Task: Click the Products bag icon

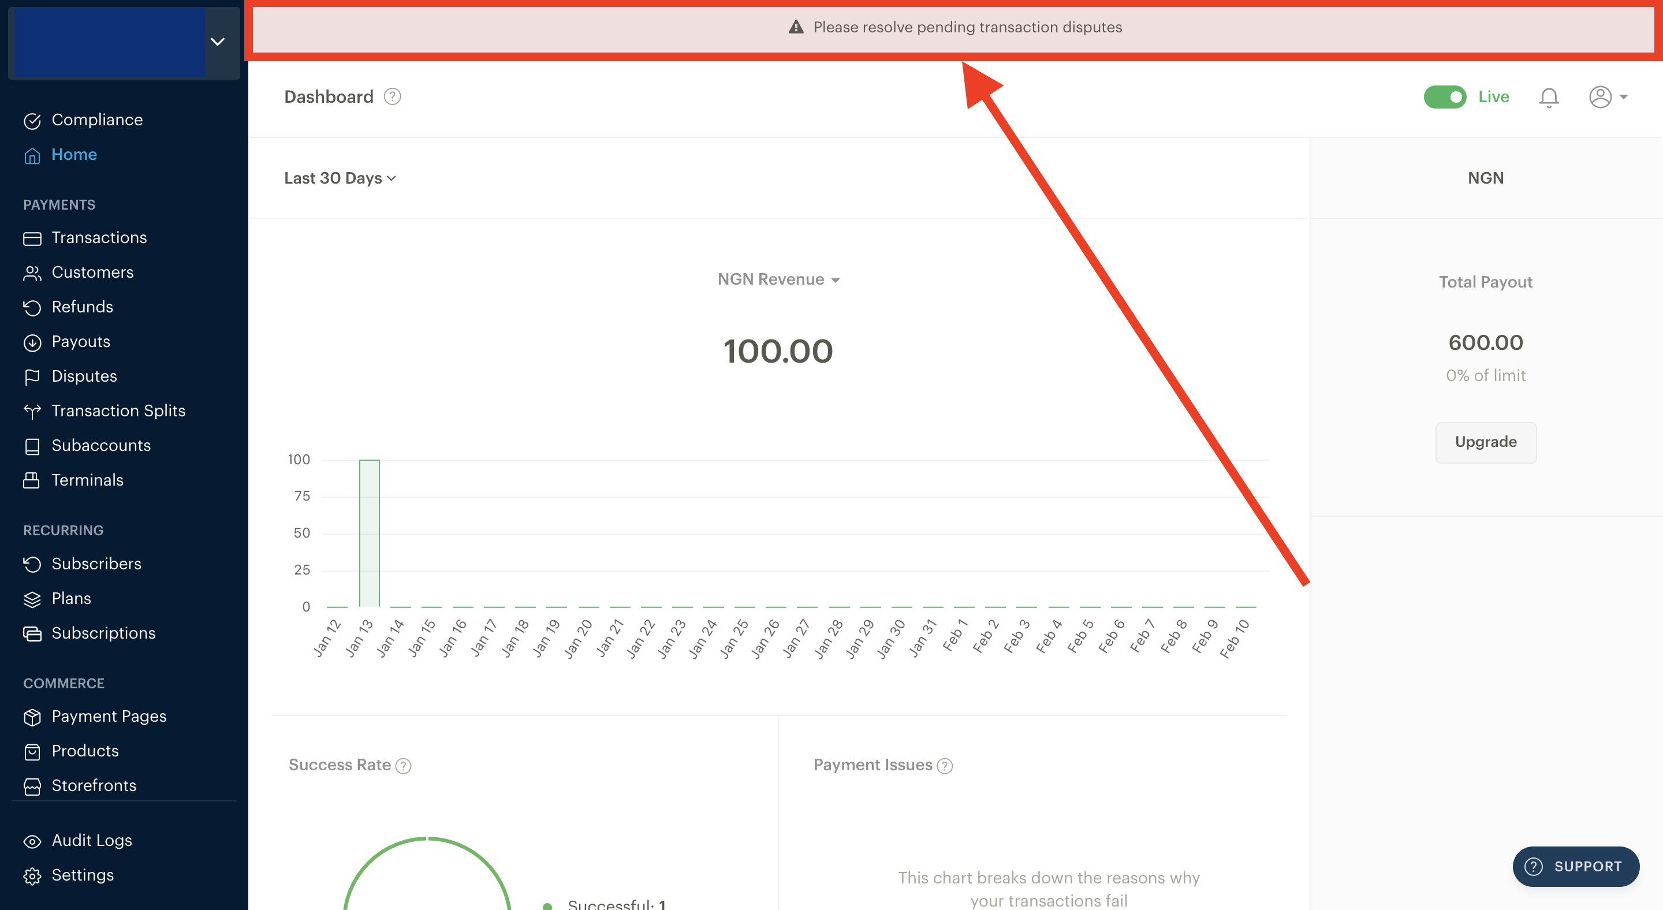Action: coord(32,752)
